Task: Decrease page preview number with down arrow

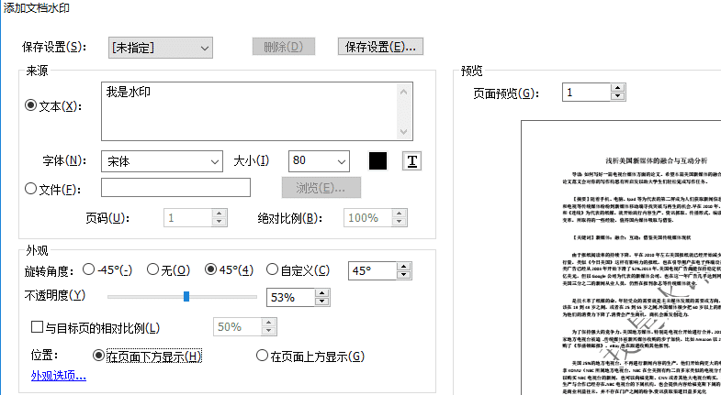Action: coord(617,96)
